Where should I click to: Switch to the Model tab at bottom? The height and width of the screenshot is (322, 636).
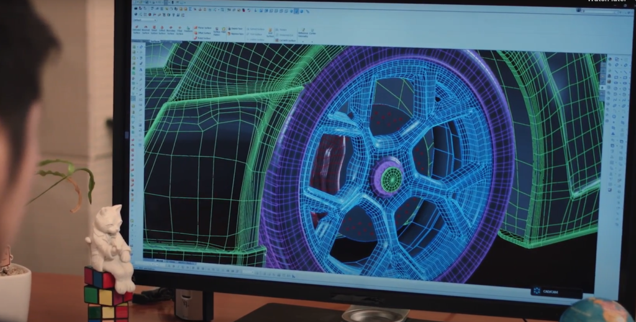coord(160,261)
